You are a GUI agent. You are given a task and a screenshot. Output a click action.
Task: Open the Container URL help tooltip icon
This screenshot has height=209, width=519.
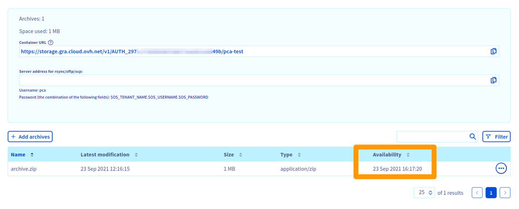point(51,43)
